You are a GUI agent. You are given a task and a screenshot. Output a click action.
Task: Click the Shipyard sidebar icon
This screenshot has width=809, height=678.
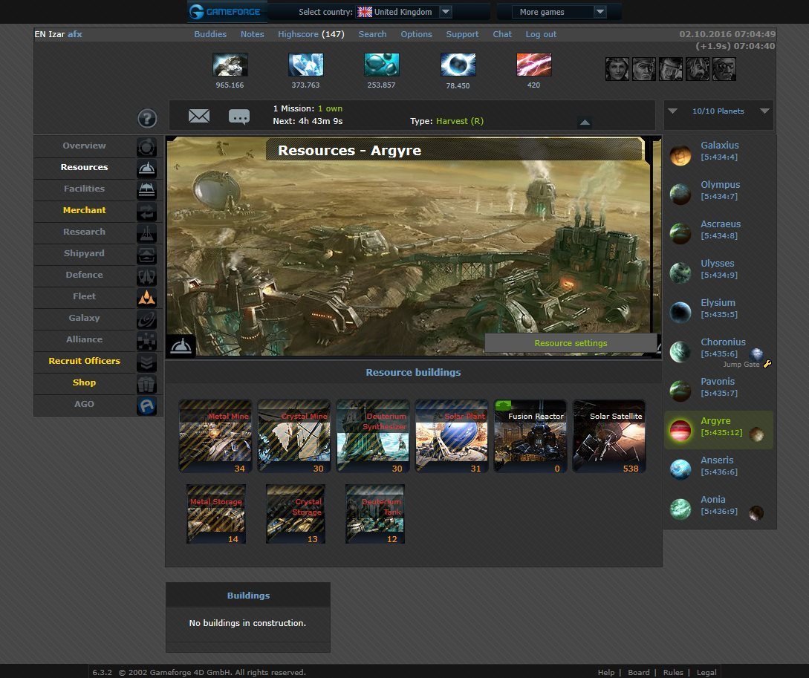pos(146,255)
